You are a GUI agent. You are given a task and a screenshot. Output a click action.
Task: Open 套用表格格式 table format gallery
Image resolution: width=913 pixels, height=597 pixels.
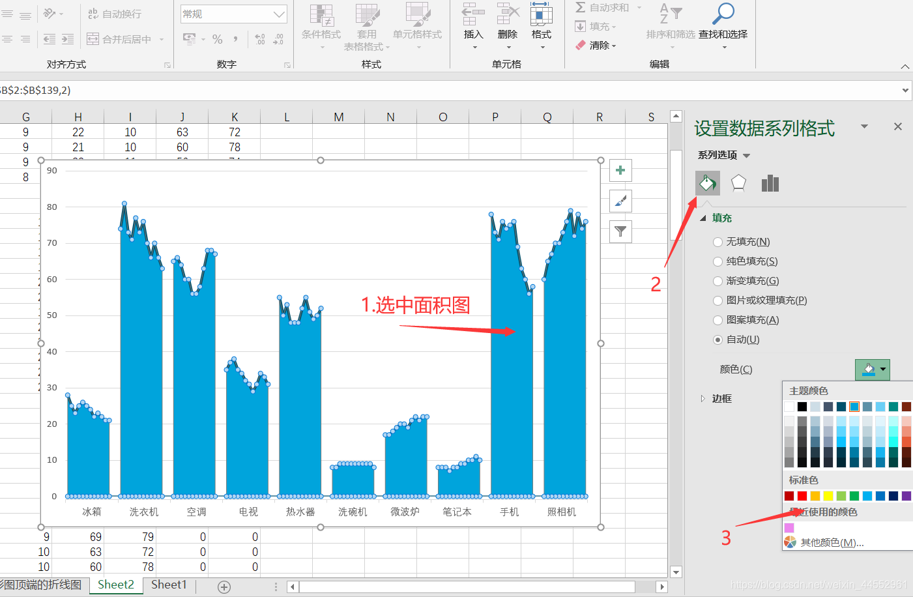tap(367, 27)
